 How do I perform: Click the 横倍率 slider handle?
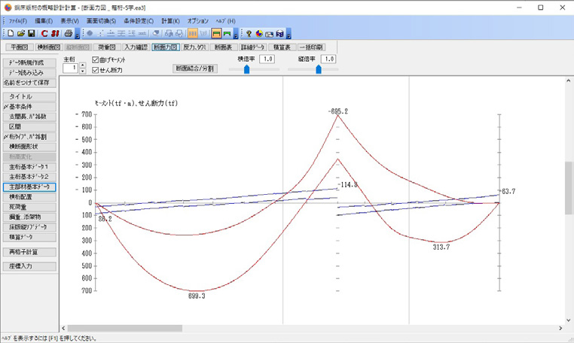pos(247,68)
